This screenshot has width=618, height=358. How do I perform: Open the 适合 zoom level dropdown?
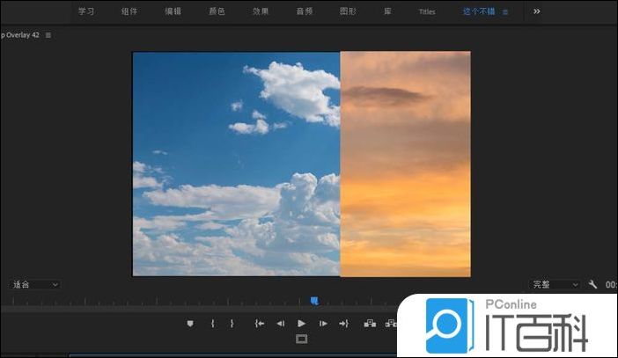pyautogui.click(x=35, y=285)
